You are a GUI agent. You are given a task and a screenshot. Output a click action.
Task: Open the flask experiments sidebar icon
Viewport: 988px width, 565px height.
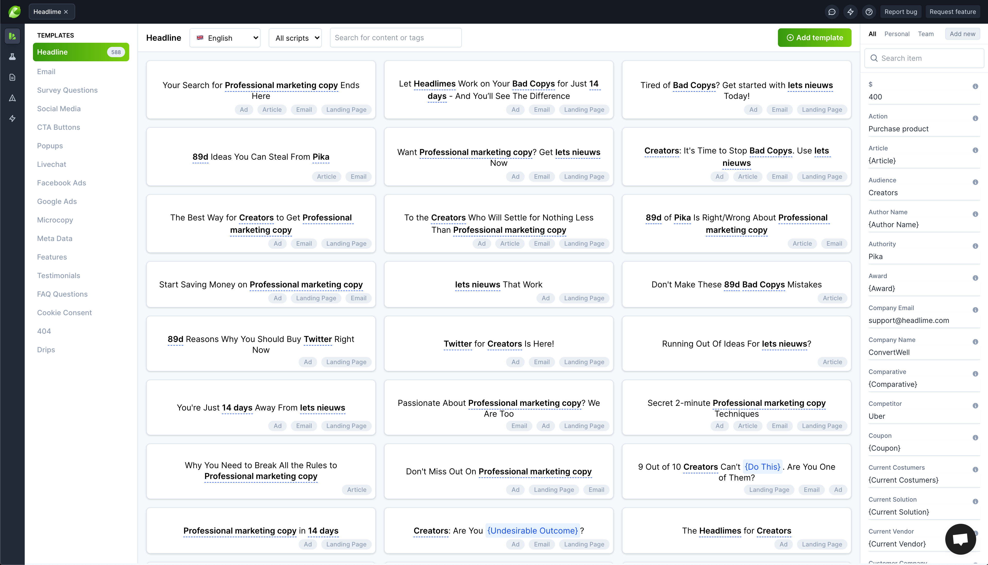pyautogui.click(x=12, y=57)
